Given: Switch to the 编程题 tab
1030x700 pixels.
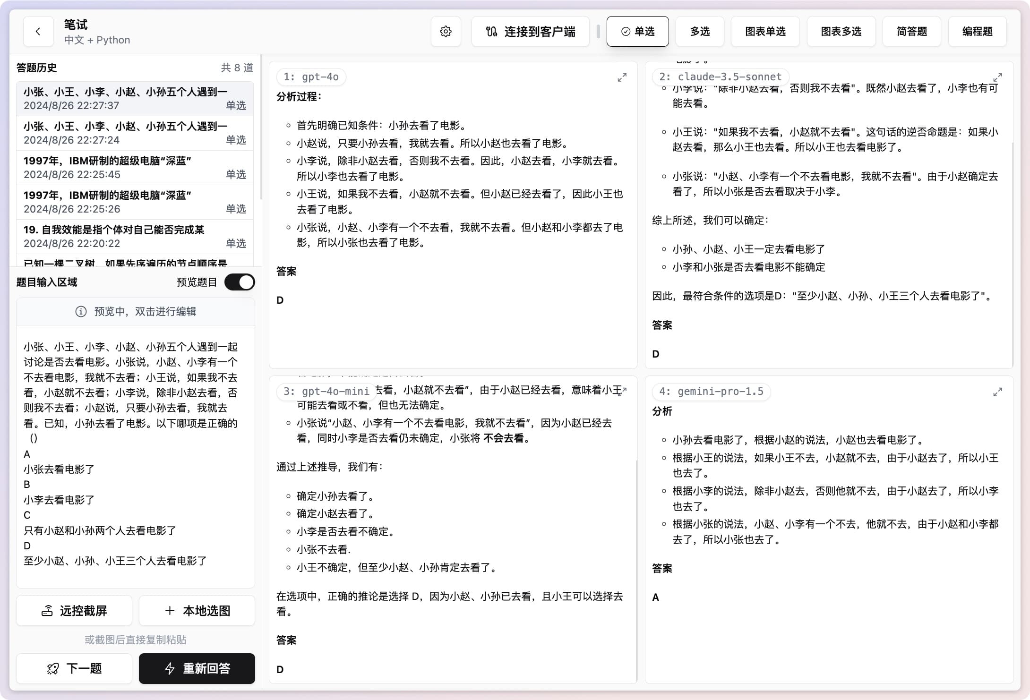Looking at the screenshot, I should (977, 32).
